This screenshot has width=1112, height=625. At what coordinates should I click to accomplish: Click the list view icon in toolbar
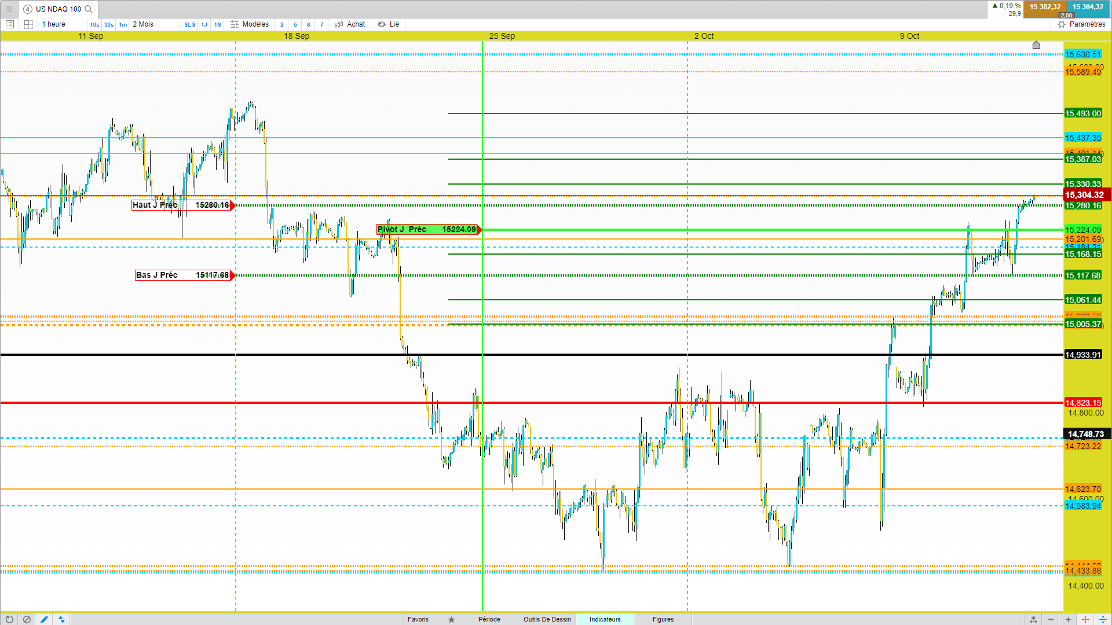(10, 24)
